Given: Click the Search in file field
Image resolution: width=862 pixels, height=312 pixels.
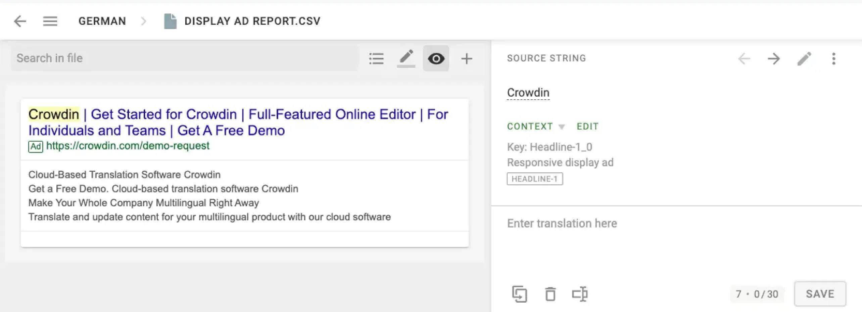Looking at the screenshot, I should (x=185, y=58).
